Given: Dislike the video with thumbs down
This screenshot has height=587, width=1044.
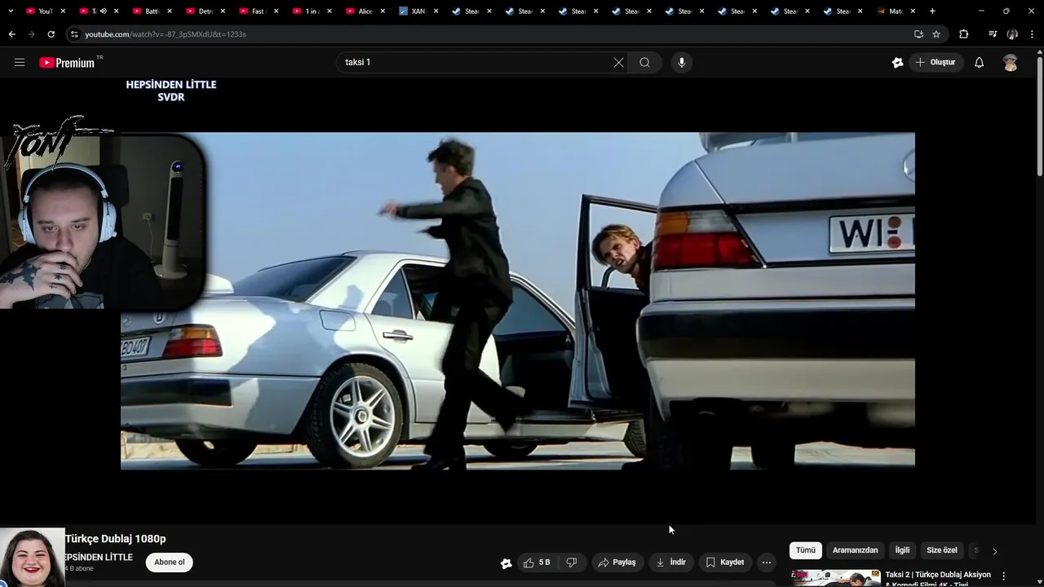Looking at the screenshot, I should 572,563.
